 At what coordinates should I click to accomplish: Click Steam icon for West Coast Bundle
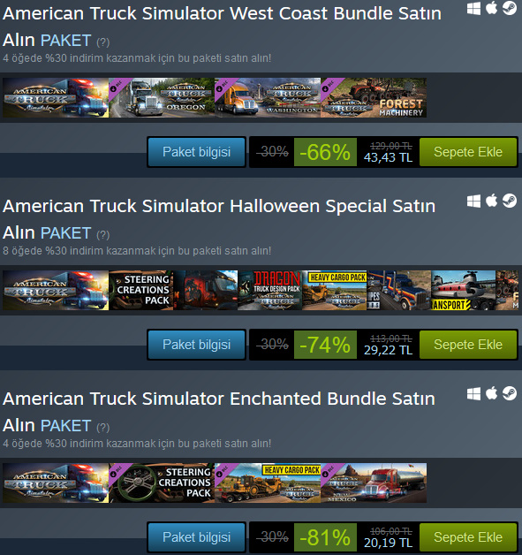click(510, 8)
